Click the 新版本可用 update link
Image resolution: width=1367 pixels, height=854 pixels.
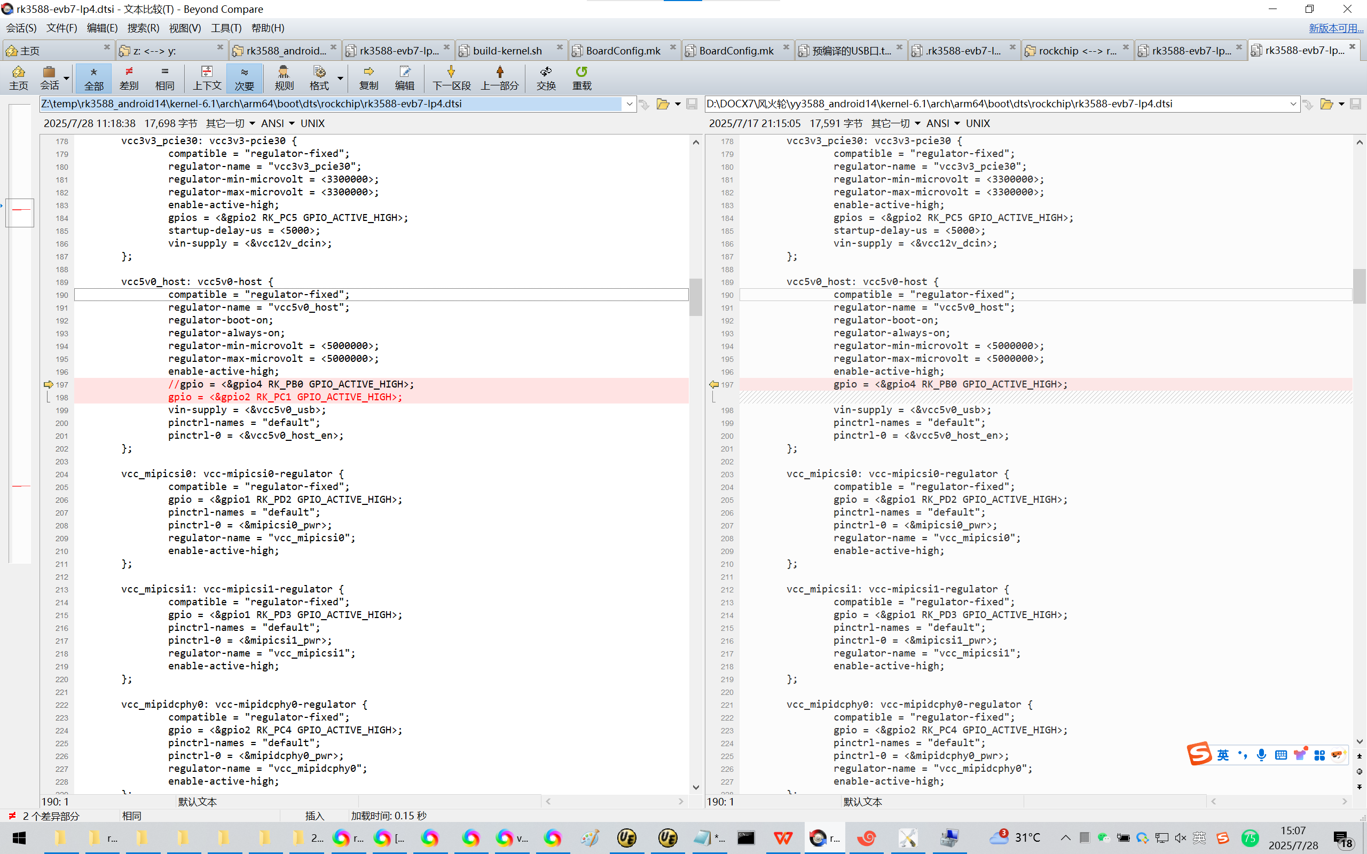[1335, 28]
